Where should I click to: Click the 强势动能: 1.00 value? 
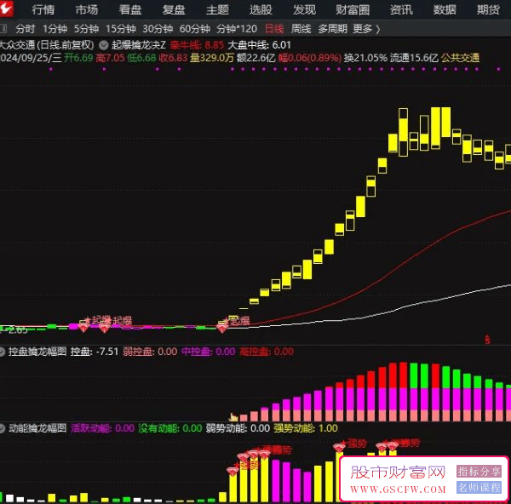pos(306,428)
